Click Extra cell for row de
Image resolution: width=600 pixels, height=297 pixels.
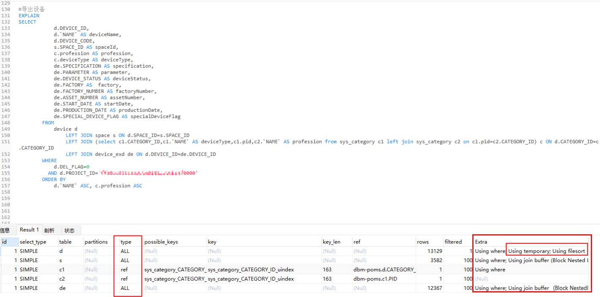(531, 288)
